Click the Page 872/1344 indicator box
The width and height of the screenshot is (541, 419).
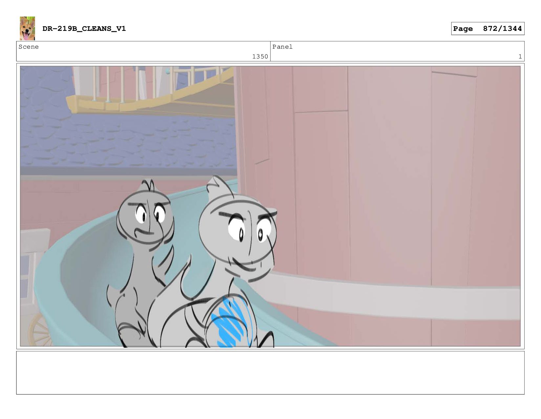pos(487,29)
